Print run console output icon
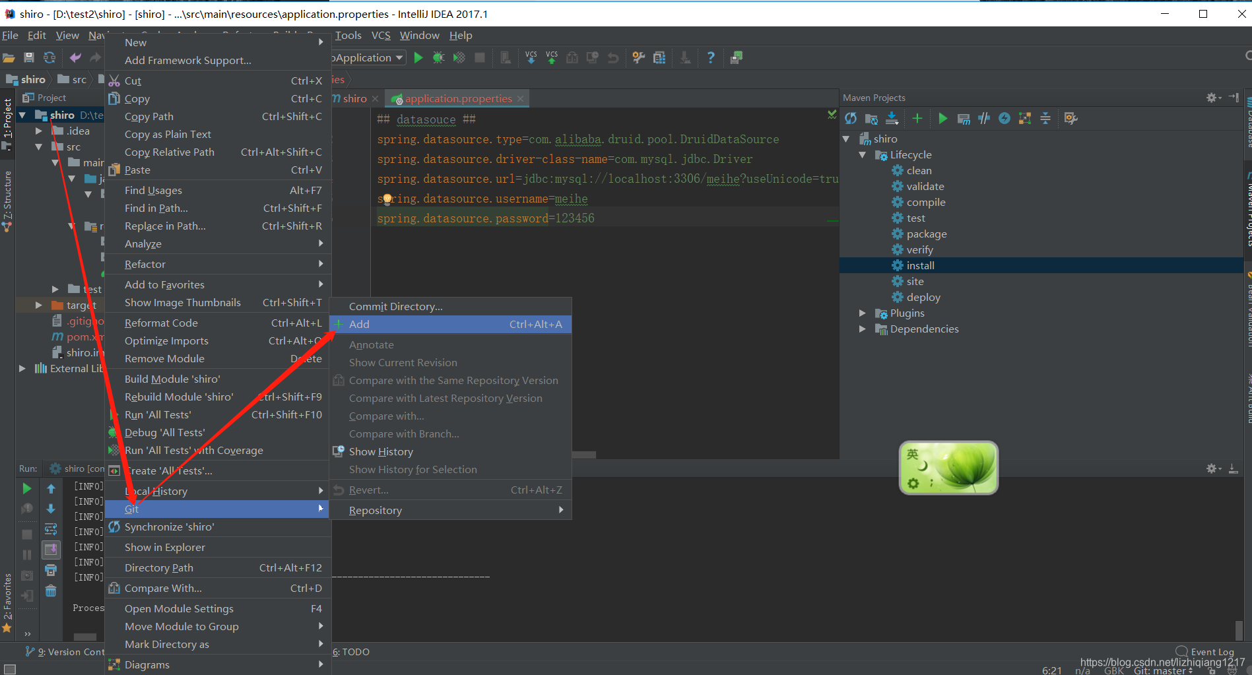 pyautogui.click(x=51, y=570)
